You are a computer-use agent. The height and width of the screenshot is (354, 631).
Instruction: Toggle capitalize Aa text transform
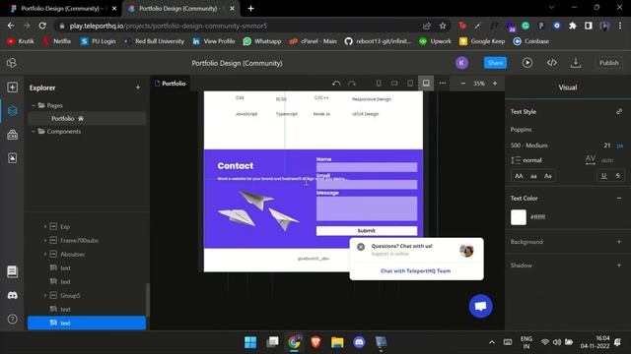tap(548, 176)
